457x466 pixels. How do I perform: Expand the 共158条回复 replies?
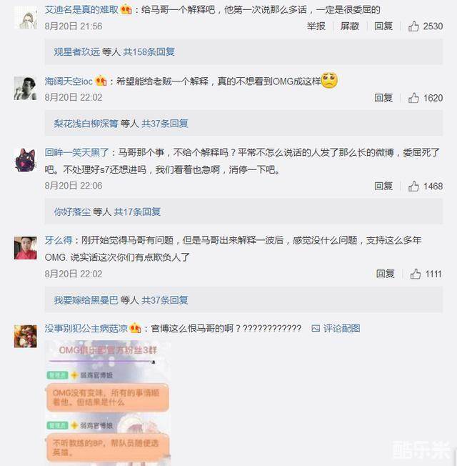pos(149,52)
